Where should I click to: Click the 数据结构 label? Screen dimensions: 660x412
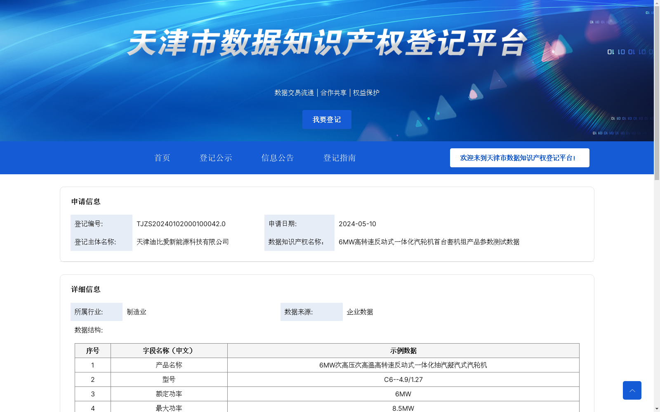point(89,330)
